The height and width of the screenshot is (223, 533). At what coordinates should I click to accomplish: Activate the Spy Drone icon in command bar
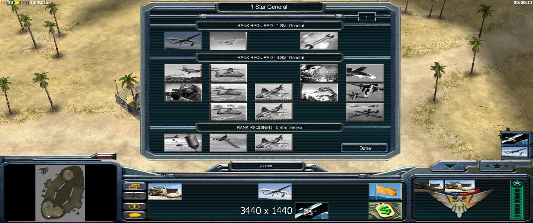(x=275, y=191)
